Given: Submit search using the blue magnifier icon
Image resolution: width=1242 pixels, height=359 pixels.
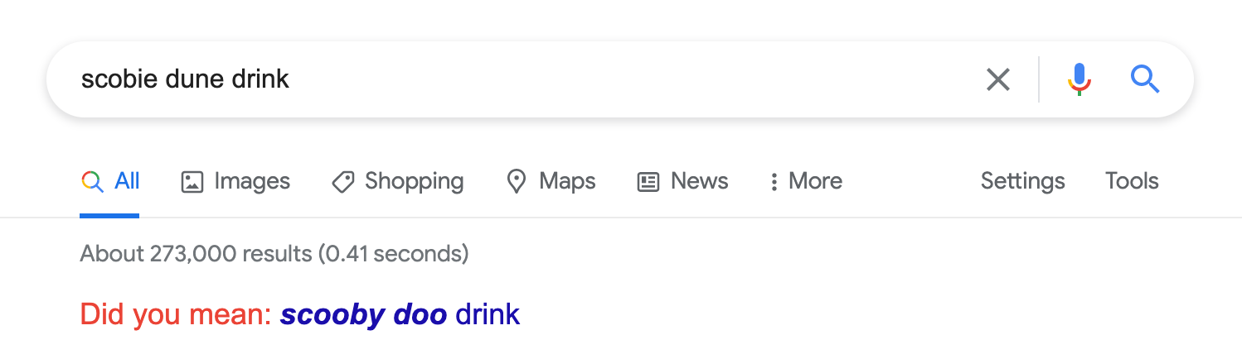Looking at the screenshot, I should tap(1145, 79).
